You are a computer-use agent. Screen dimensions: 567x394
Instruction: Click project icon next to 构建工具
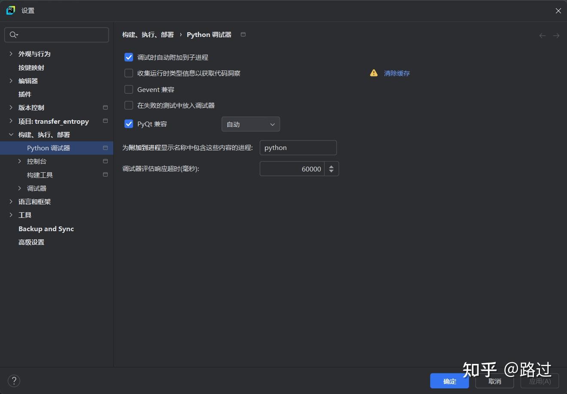[106, 175]
